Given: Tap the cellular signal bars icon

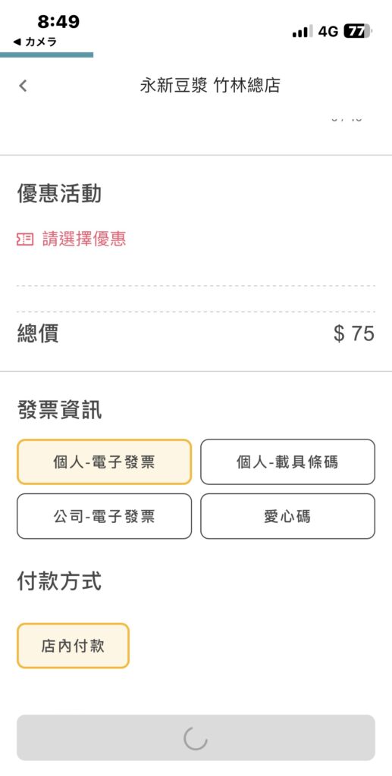Looking at the screenshot, I should point(302,32).
